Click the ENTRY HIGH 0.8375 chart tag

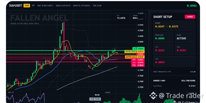coord(134,51)
